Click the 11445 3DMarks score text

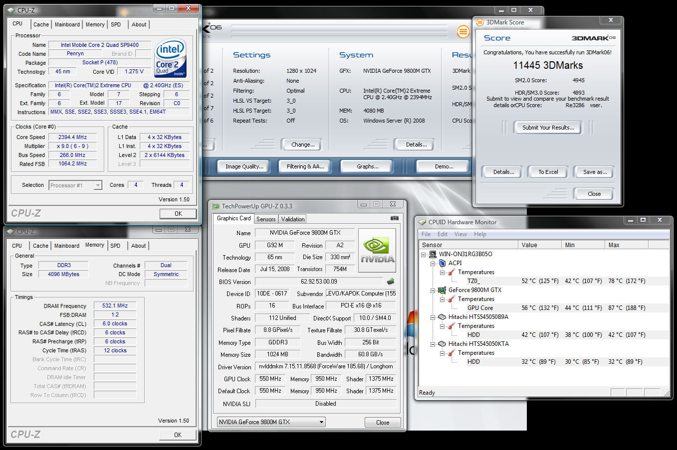coord(548,65)
